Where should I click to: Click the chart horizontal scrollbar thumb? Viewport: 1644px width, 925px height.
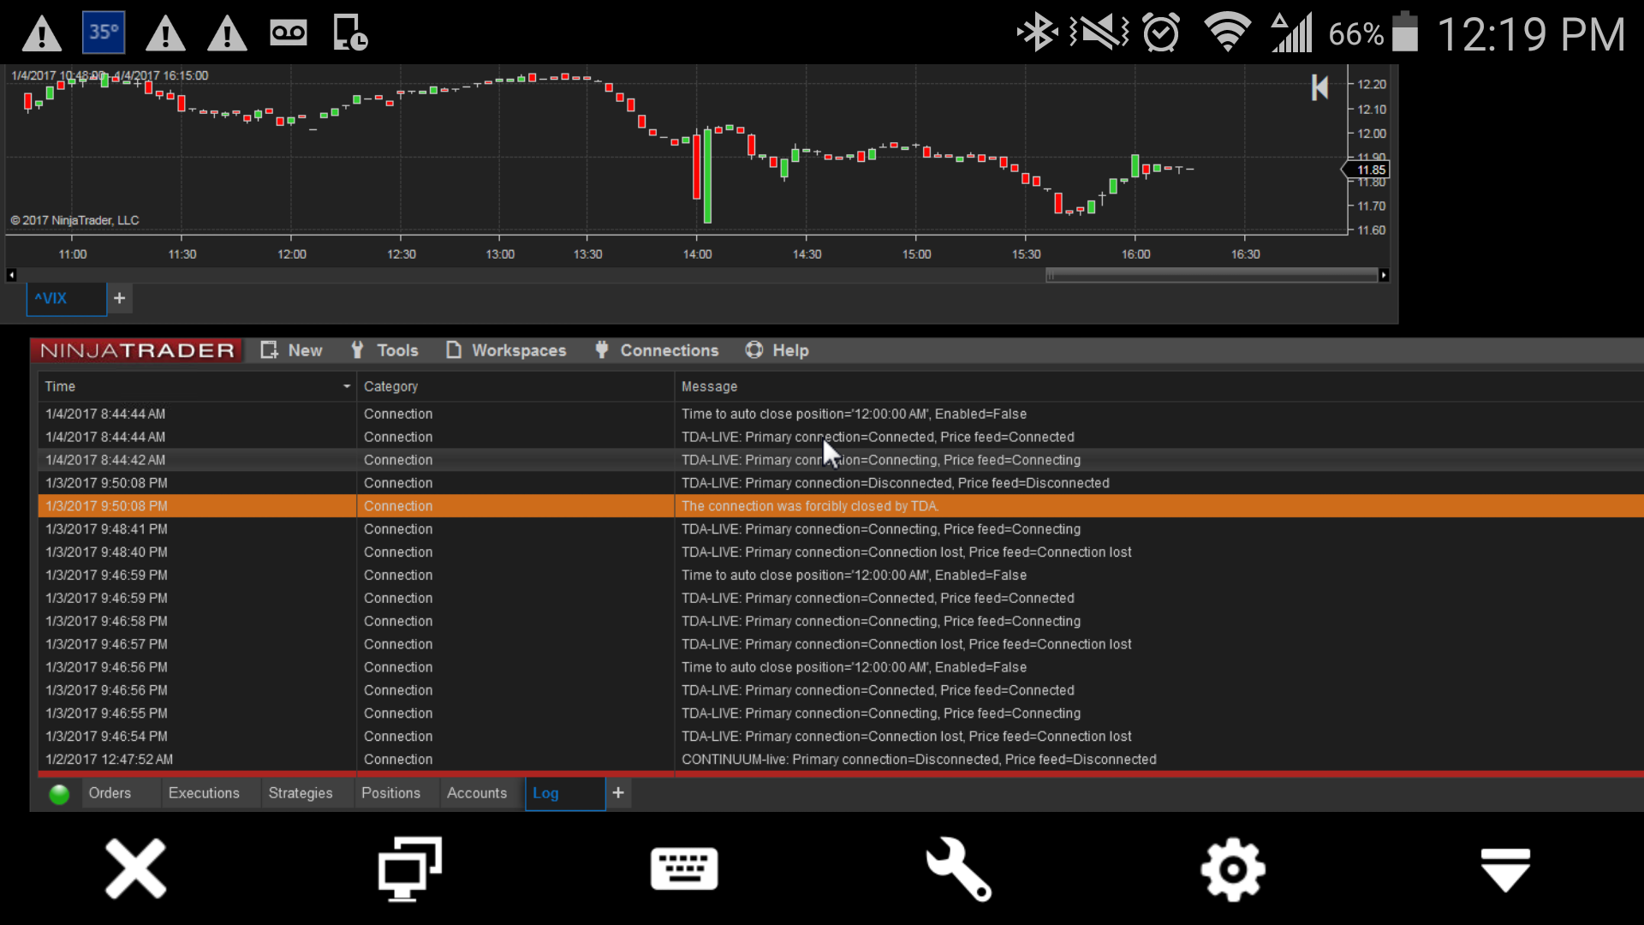[1211, 275]
